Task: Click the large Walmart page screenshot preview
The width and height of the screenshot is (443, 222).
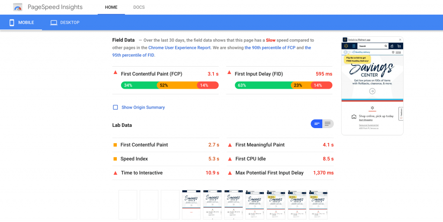Action: (x=372, y=86)
